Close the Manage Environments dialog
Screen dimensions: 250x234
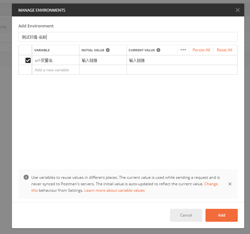[x=238, y=10]
